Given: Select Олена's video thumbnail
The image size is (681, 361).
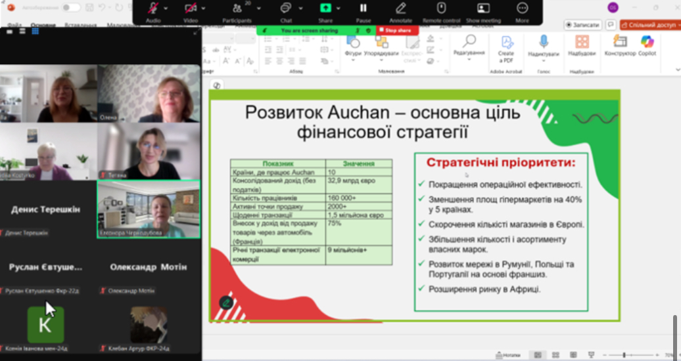Looking at the screenshot, I should 149,94.
